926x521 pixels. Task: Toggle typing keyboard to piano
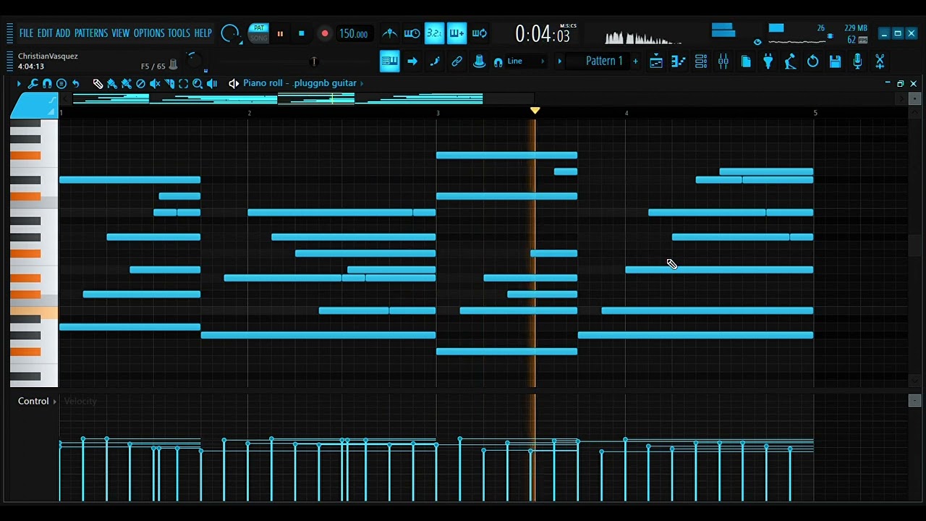389,62
